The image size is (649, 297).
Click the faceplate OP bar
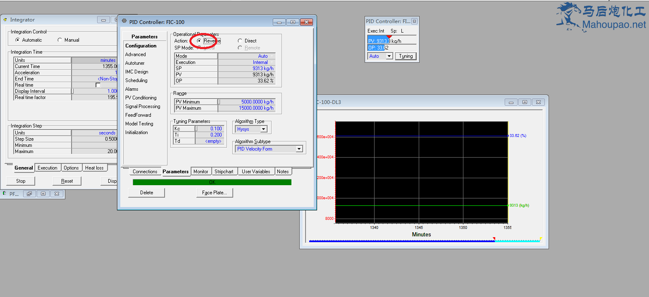[392, 48]
